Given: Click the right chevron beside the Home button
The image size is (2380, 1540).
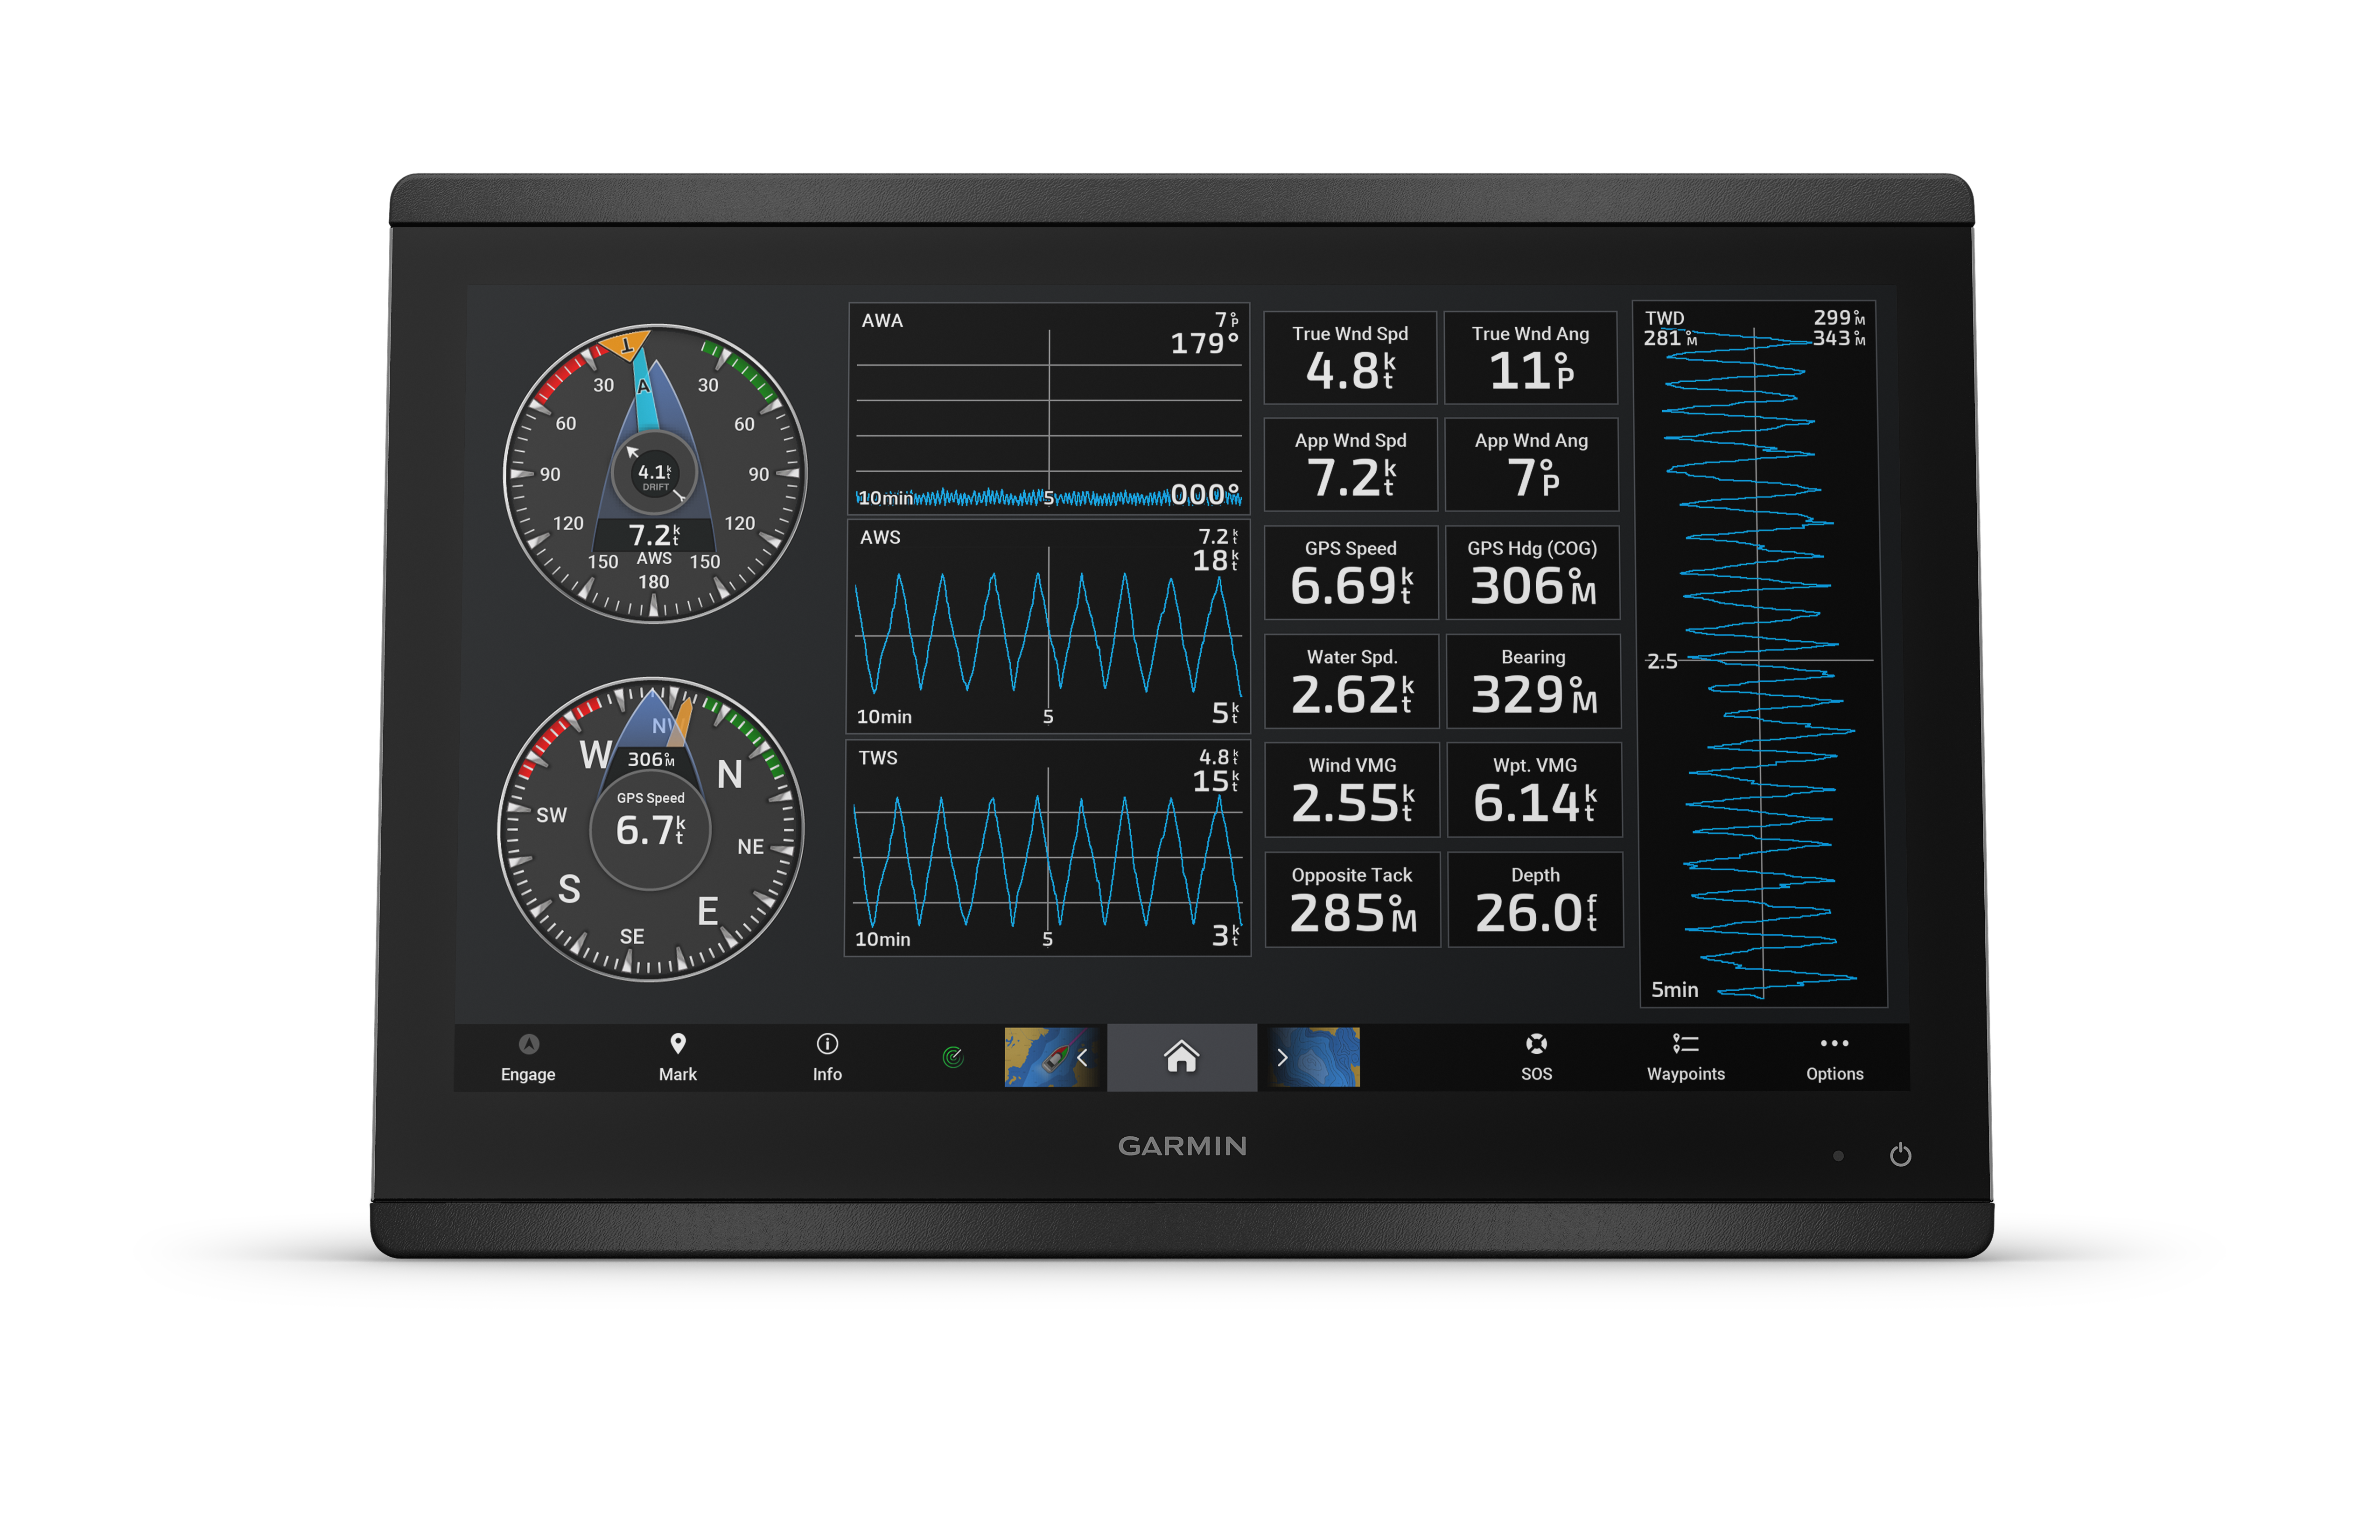Looking at the screenshot, I should tap(1282, 1057).
